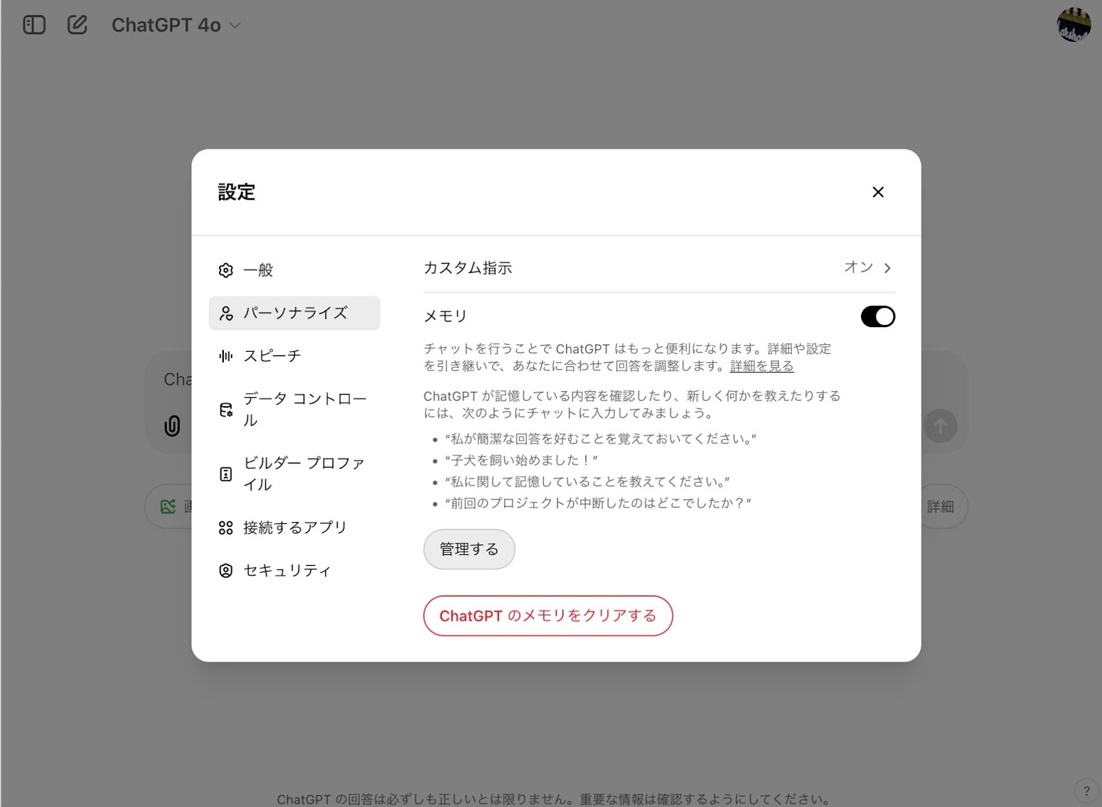Click the waveform icon beside スピーチ
Screen dimensions: 1102x807
click(226, 356)
